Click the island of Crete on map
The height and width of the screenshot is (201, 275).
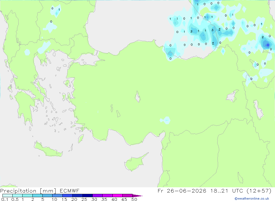[48, 149]
